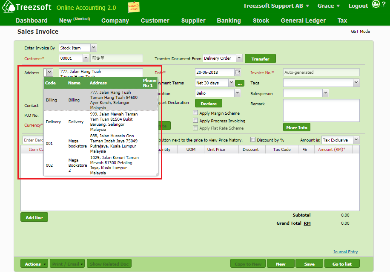
Task: Expand the Payment Terms dropdown
Action: [x=231, y=82]
